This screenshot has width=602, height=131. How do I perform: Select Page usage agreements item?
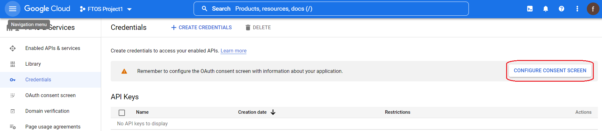pyautogui.click(x=53, y=127)
